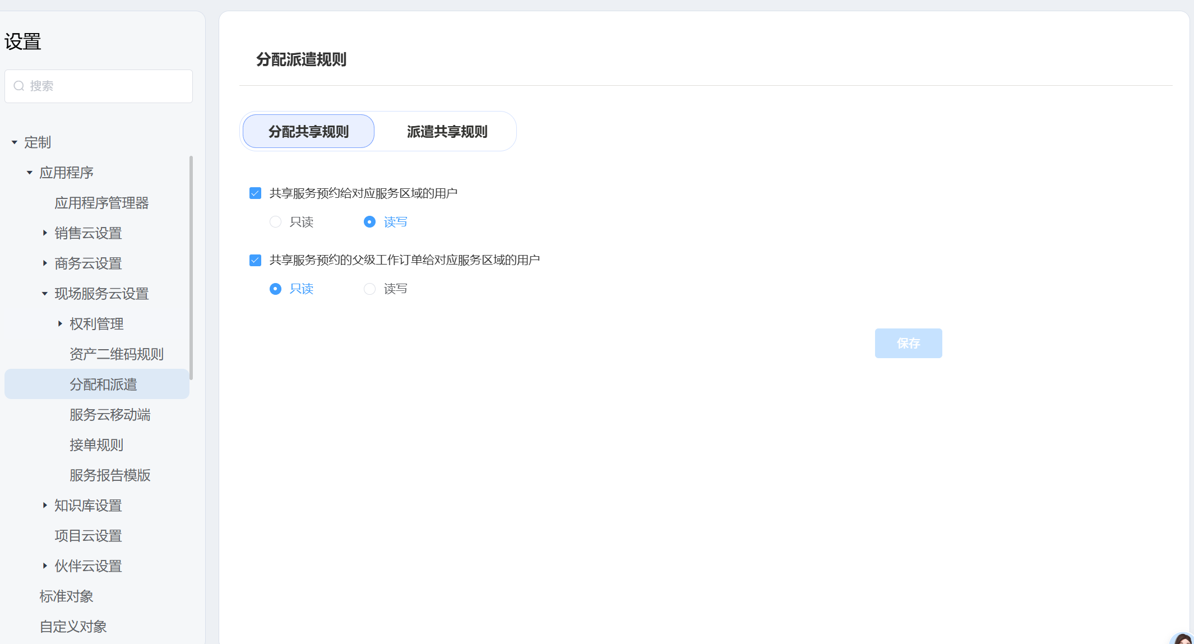Click the search magnifier icon

pos(19,86)
